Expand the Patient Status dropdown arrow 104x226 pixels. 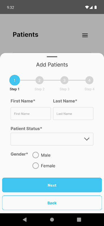pos(87,139)
